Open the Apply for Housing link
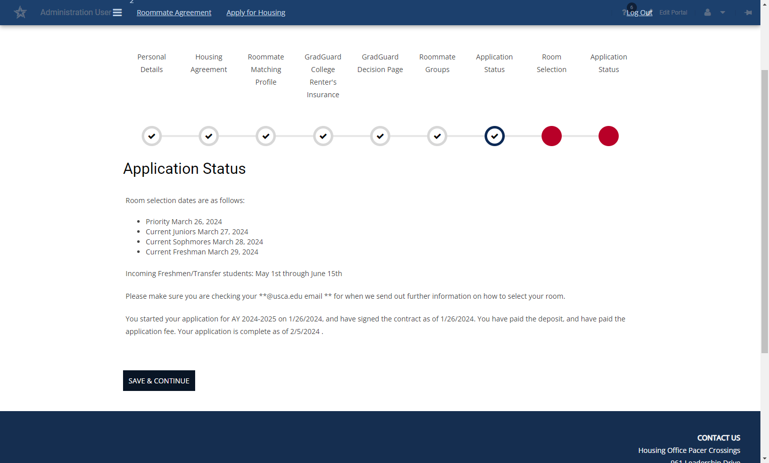Image resolution: width=769 pixels, height=463 pixels. (x=256, y=13)
